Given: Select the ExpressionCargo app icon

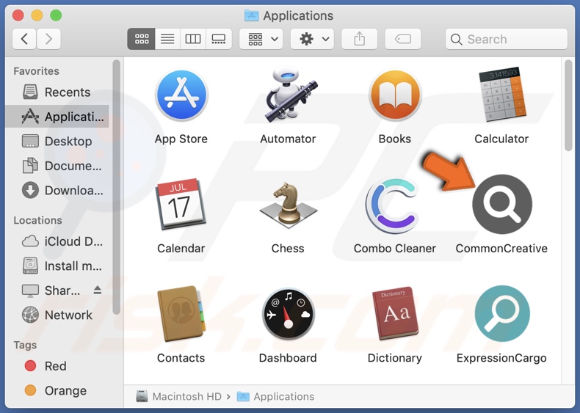Looking at the screenshot, I should 502,313.
